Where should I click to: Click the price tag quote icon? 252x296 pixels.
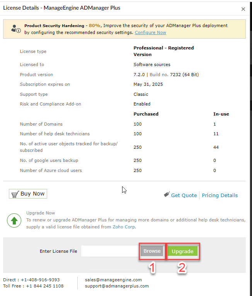coord(166,195)
